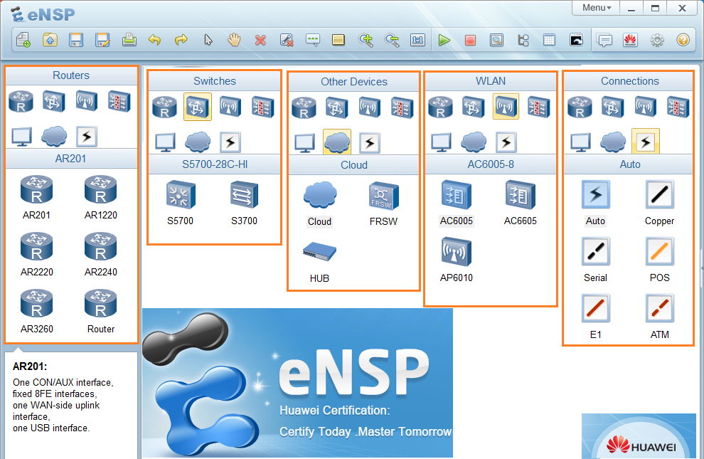Select the Cloud device icon
Image resolution: width=704 pixels, height=459 pixels.
[319, 196]
